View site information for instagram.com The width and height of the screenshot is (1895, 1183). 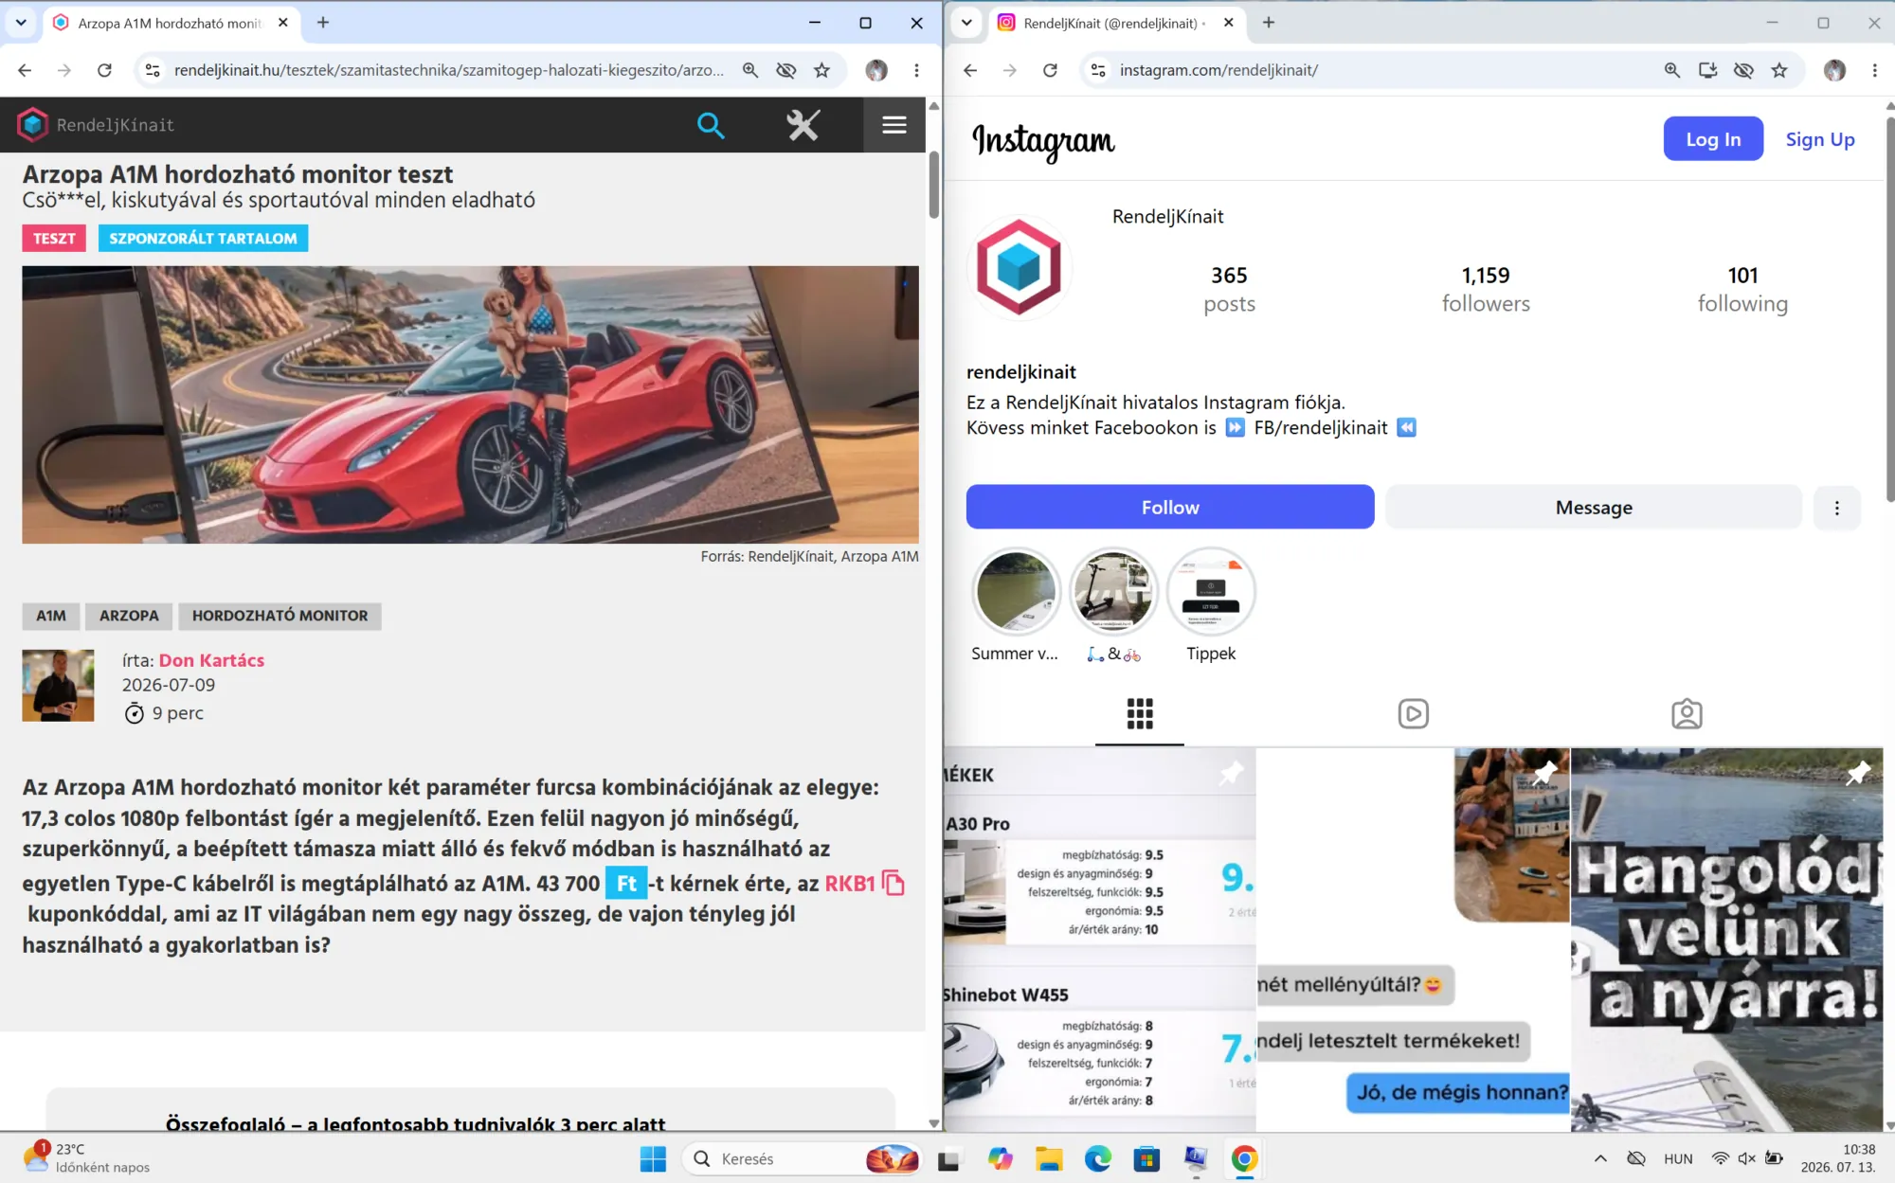(x=1097, y=70)
